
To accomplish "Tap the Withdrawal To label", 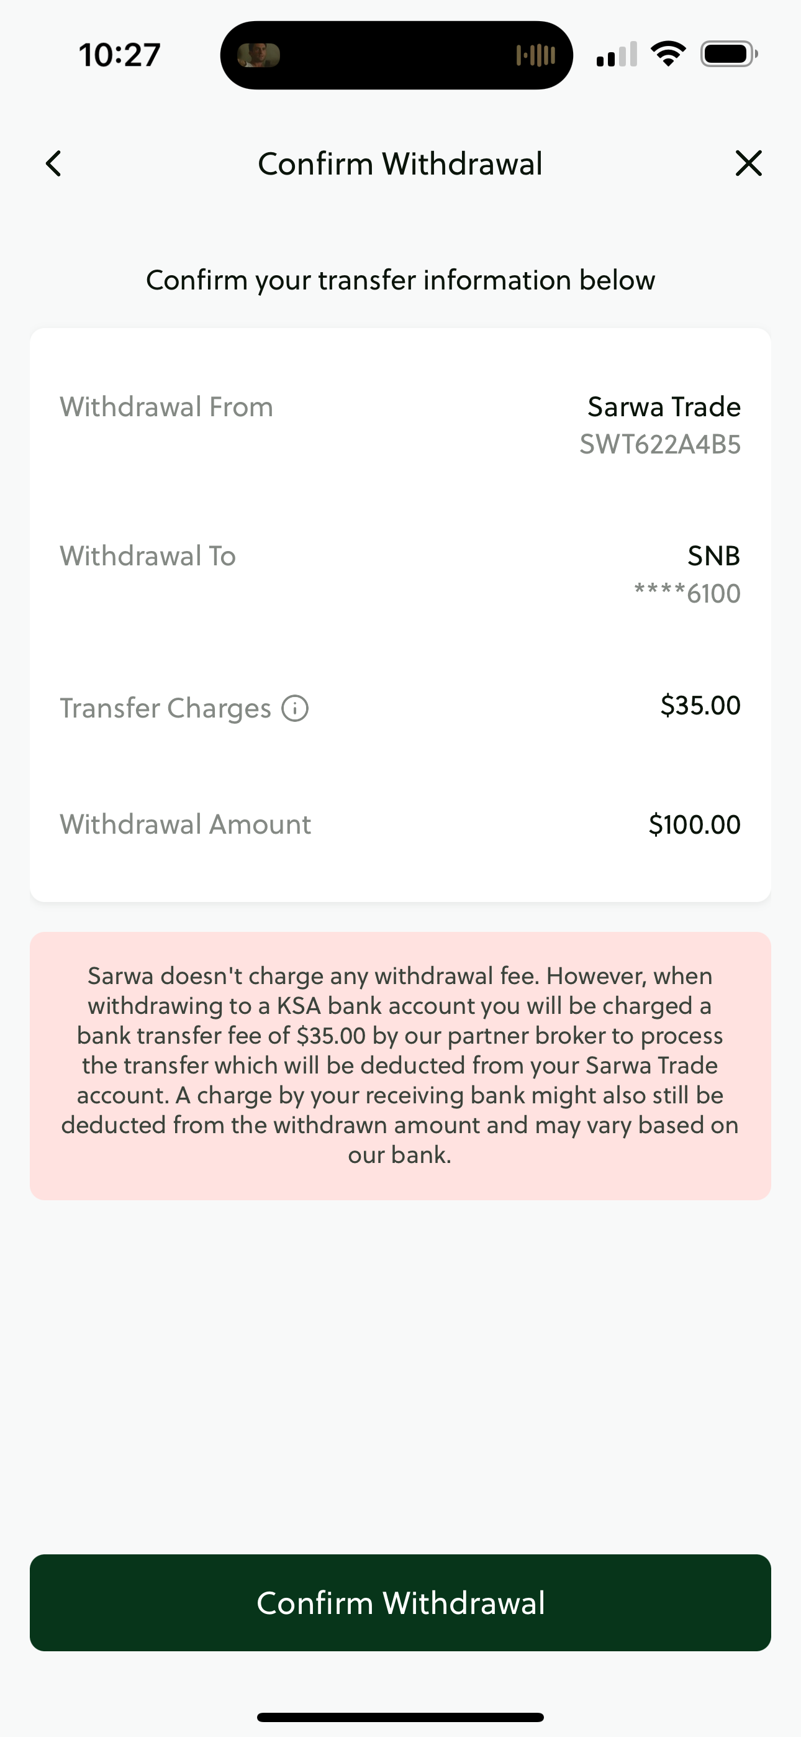I will [x=148, y=556].
